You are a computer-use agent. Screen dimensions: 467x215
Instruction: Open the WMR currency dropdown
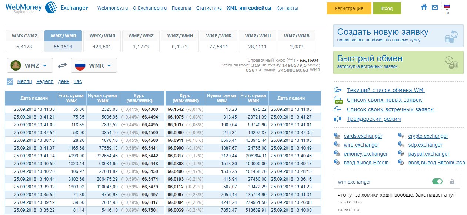pyautogui.click(x=94, y=65)
